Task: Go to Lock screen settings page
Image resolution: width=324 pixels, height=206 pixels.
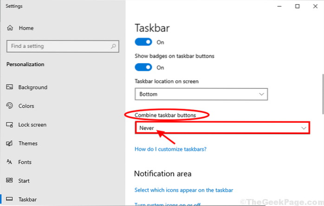Action: (32, 125)
